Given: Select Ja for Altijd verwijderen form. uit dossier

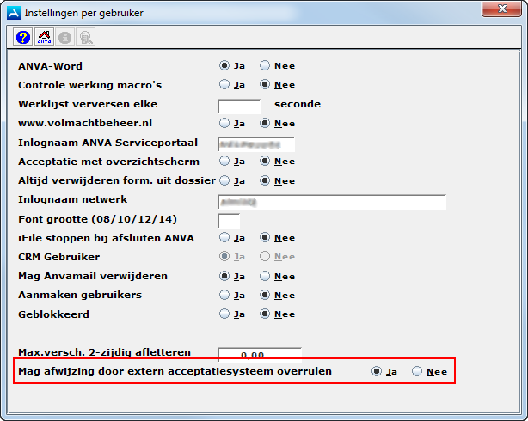Looking at the screenshot, I should click(225, 180).
